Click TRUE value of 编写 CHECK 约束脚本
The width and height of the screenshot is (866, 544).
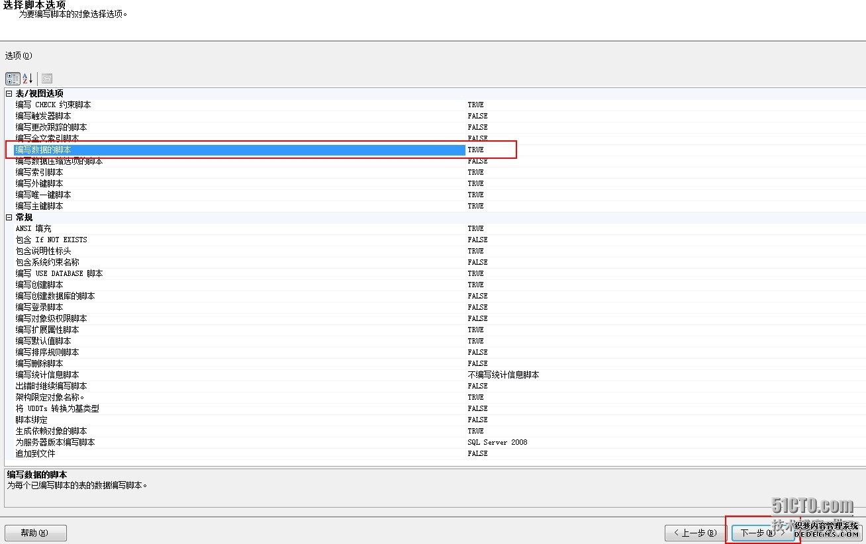coord(475,105)
